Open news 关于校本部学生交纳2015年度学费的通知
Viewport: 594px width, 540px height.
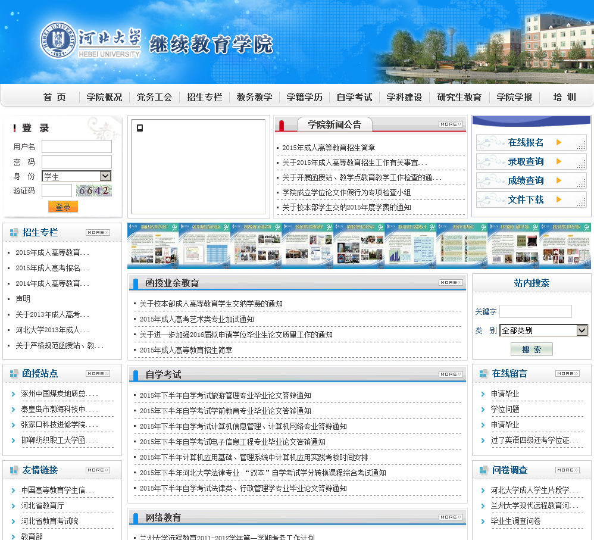coord(346,207)
